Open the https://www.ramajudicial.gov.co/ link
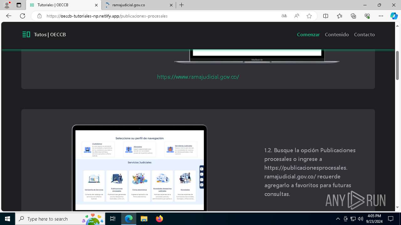 coord(198,77)
